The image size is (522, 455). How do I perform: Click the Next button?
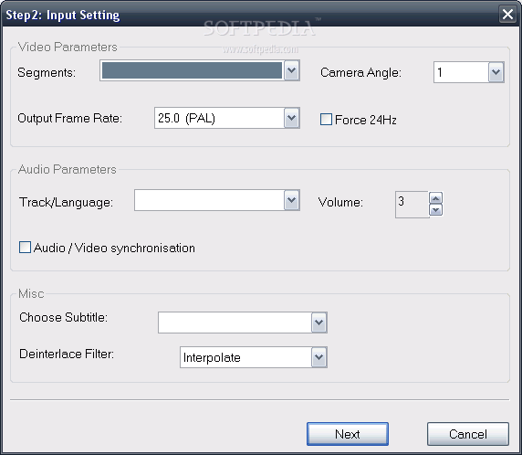(x=348, y=434)
